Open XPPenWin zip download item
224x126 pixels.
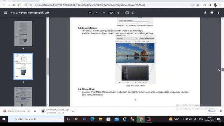55,111
